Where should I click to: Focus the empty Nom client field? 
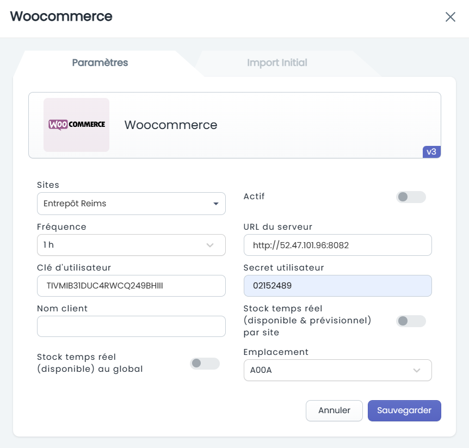131,326
